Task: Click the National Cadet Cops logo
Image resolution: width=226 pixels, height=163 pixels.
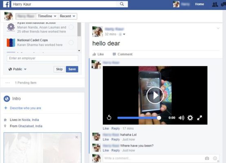Action: (11, 42)
